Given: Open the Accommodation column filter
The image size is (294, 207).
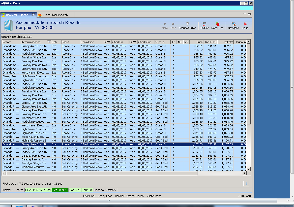Looking at the screenshot, I should pos(49,42).
